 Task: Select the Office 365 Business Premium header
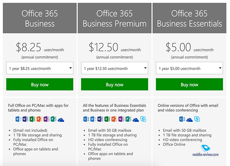coord(115,18)
